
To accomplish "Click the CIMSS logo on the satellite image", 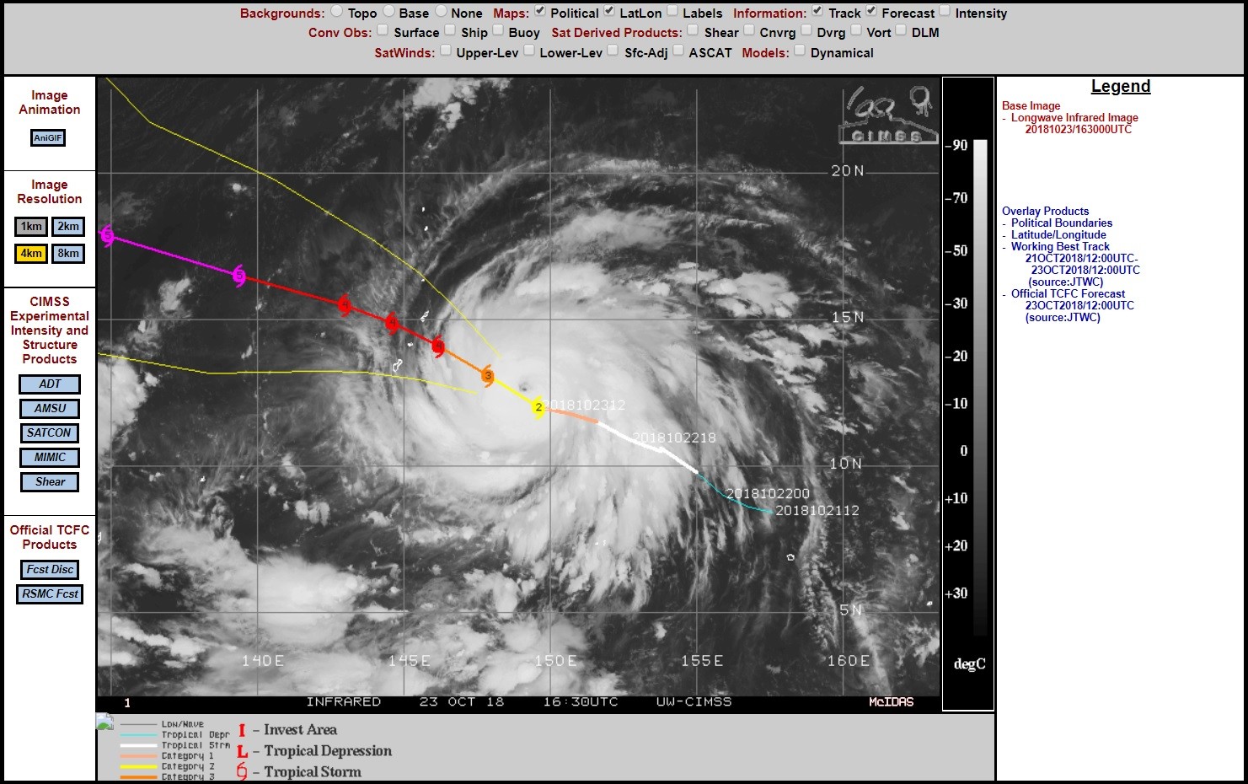I will pos(888,114).
